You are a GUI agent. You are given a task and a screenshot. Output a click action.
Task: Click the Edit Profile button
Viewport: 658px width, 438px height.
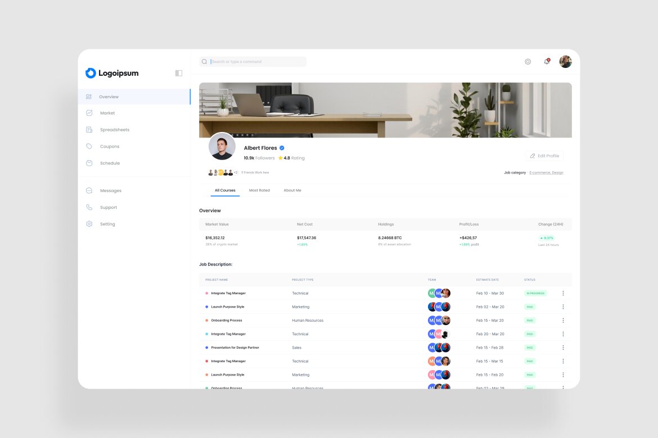click(x=544, y=156)
